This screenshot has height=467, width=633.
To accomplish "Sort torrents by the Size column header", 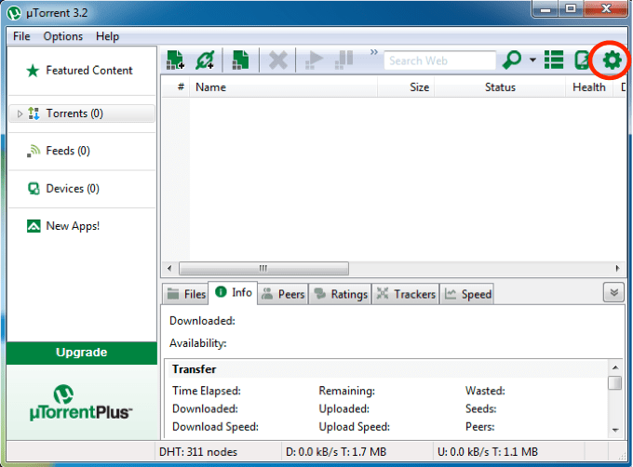I will 419,87.
